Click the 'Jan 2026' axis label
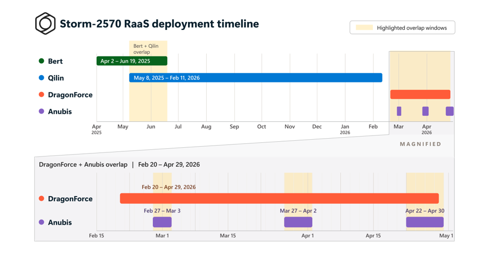Image resolution: width=488 pixels, height=254 pixels. click(x=345, y=129)
